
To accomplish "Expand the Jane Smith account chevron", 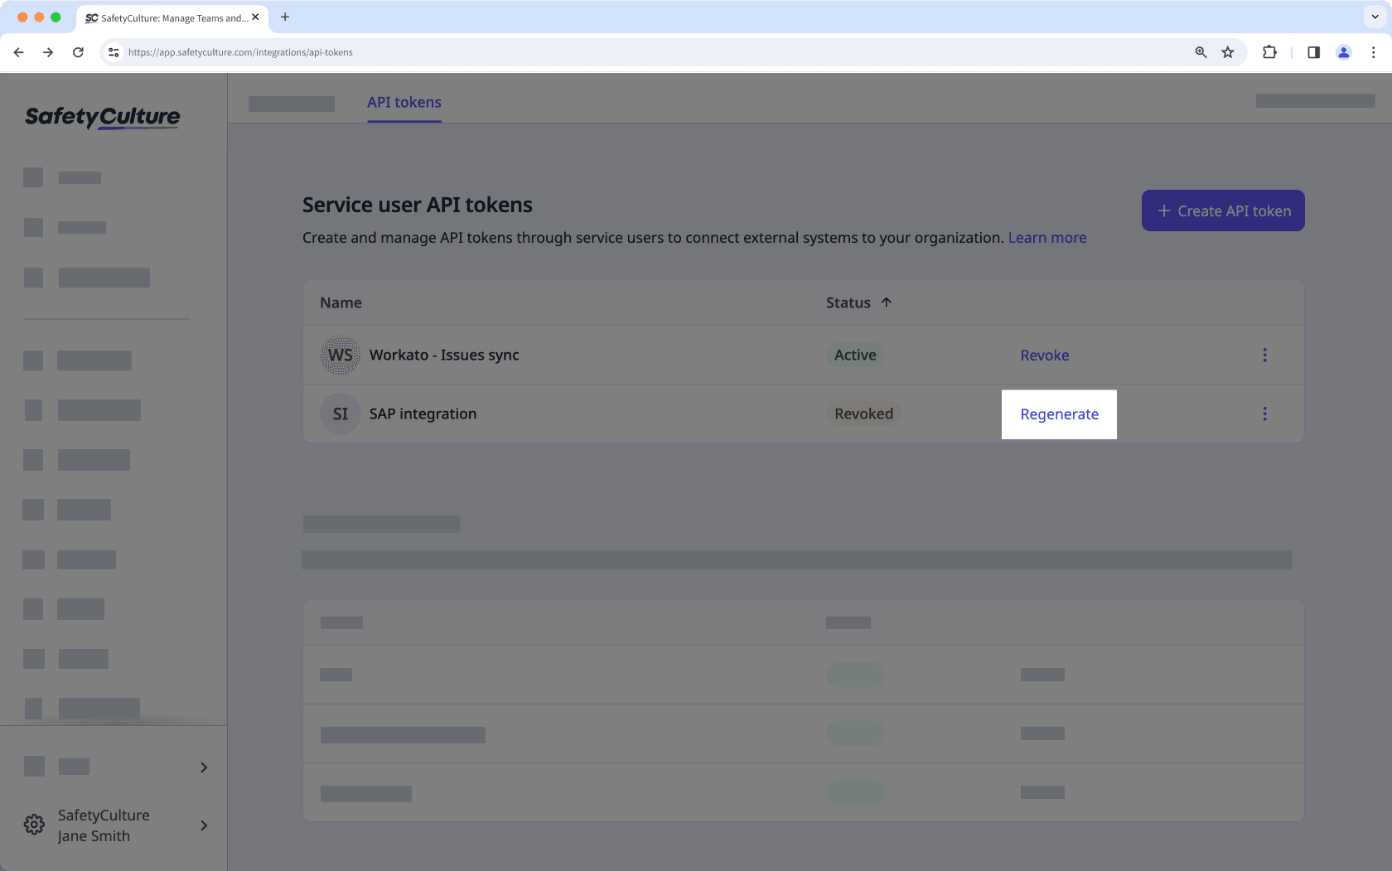I will tap(204, 825).
